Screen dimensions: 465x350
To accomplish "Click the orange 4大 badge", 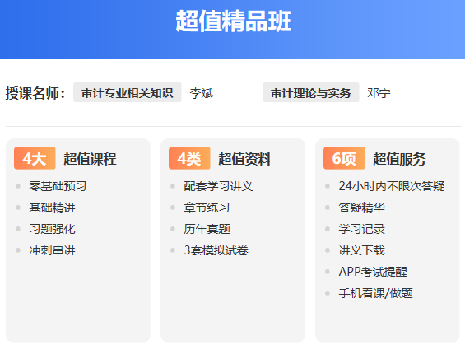I will [35, 158].
